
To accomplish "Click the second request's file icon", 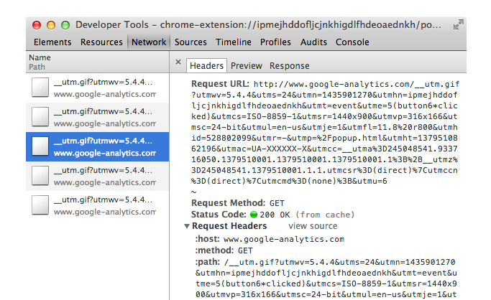I will click(x=40, y=117).
